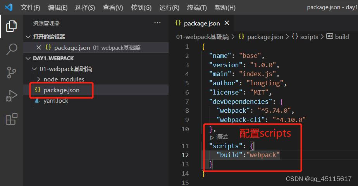
Task: Open the Extensions view
Action: 11,119
